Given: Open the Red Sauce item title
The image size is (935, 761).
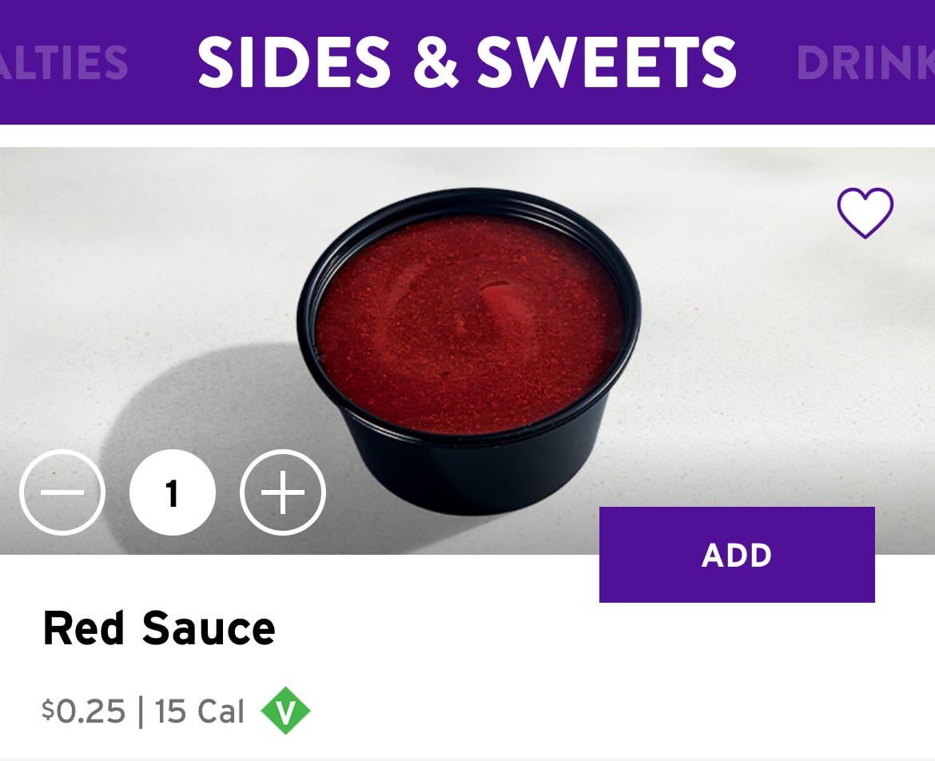Looking at the screenshot, I should tap(159, 628).
